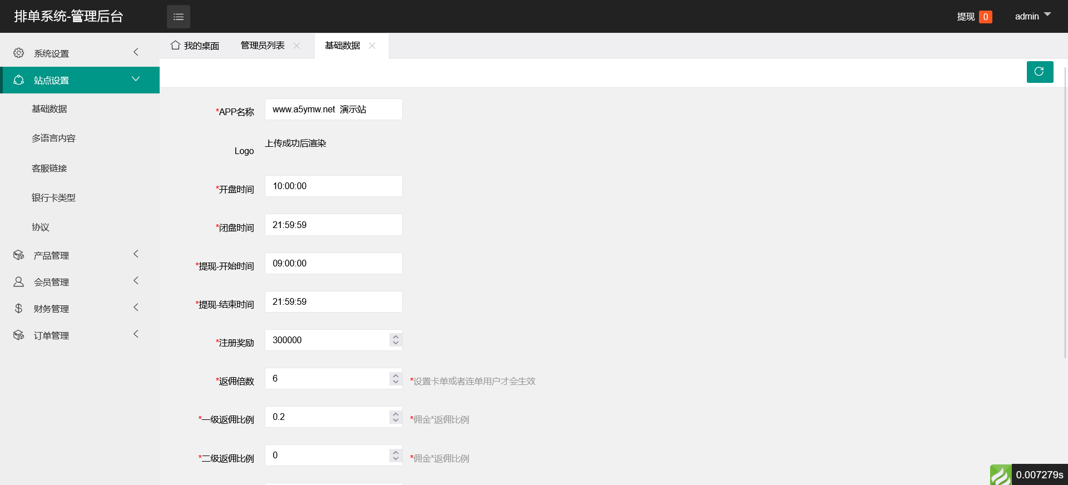Viewport: 1068px width, 485px height.
Task: Open 多语言内容 in the sidebar
Action: tap(53, 138)
